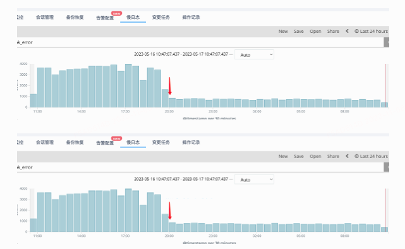Click the date range text above upper histogram

coord(181,54)
